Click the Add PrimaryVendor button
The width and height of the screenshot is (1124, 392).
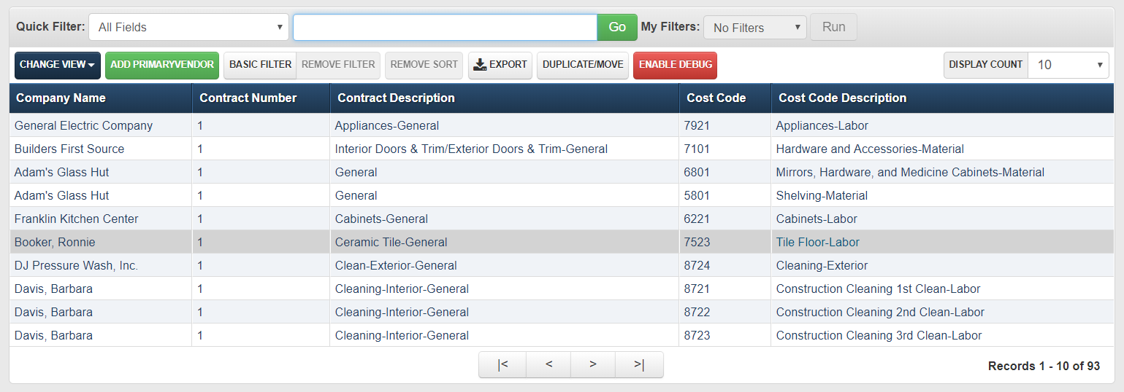[x=162, y=65]
